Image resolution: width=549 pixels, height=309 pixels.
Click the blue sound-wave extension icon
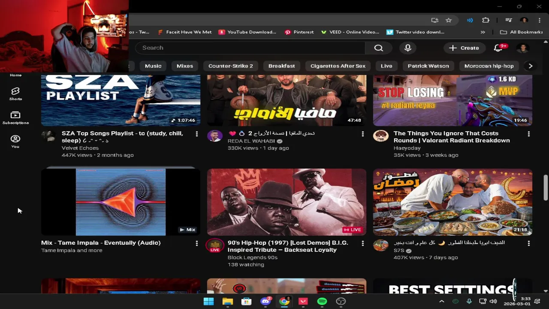tap(470, 20)
